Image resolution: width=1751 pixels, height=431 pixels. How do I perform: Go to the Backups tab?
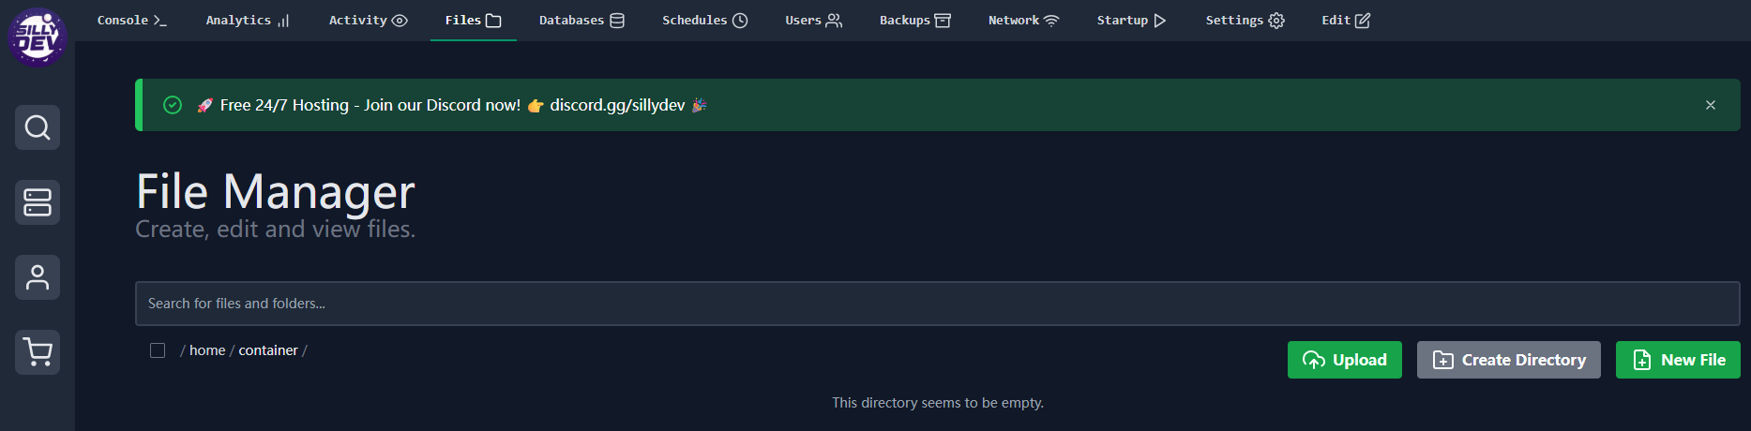(915, 21)
